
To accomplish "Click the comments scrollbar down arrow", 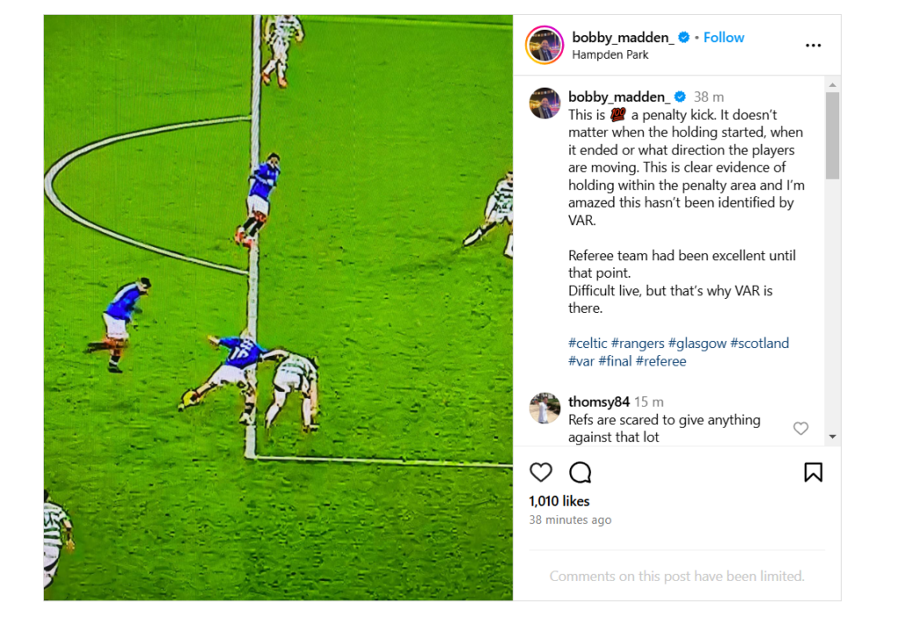I will (x=832, y=436).
